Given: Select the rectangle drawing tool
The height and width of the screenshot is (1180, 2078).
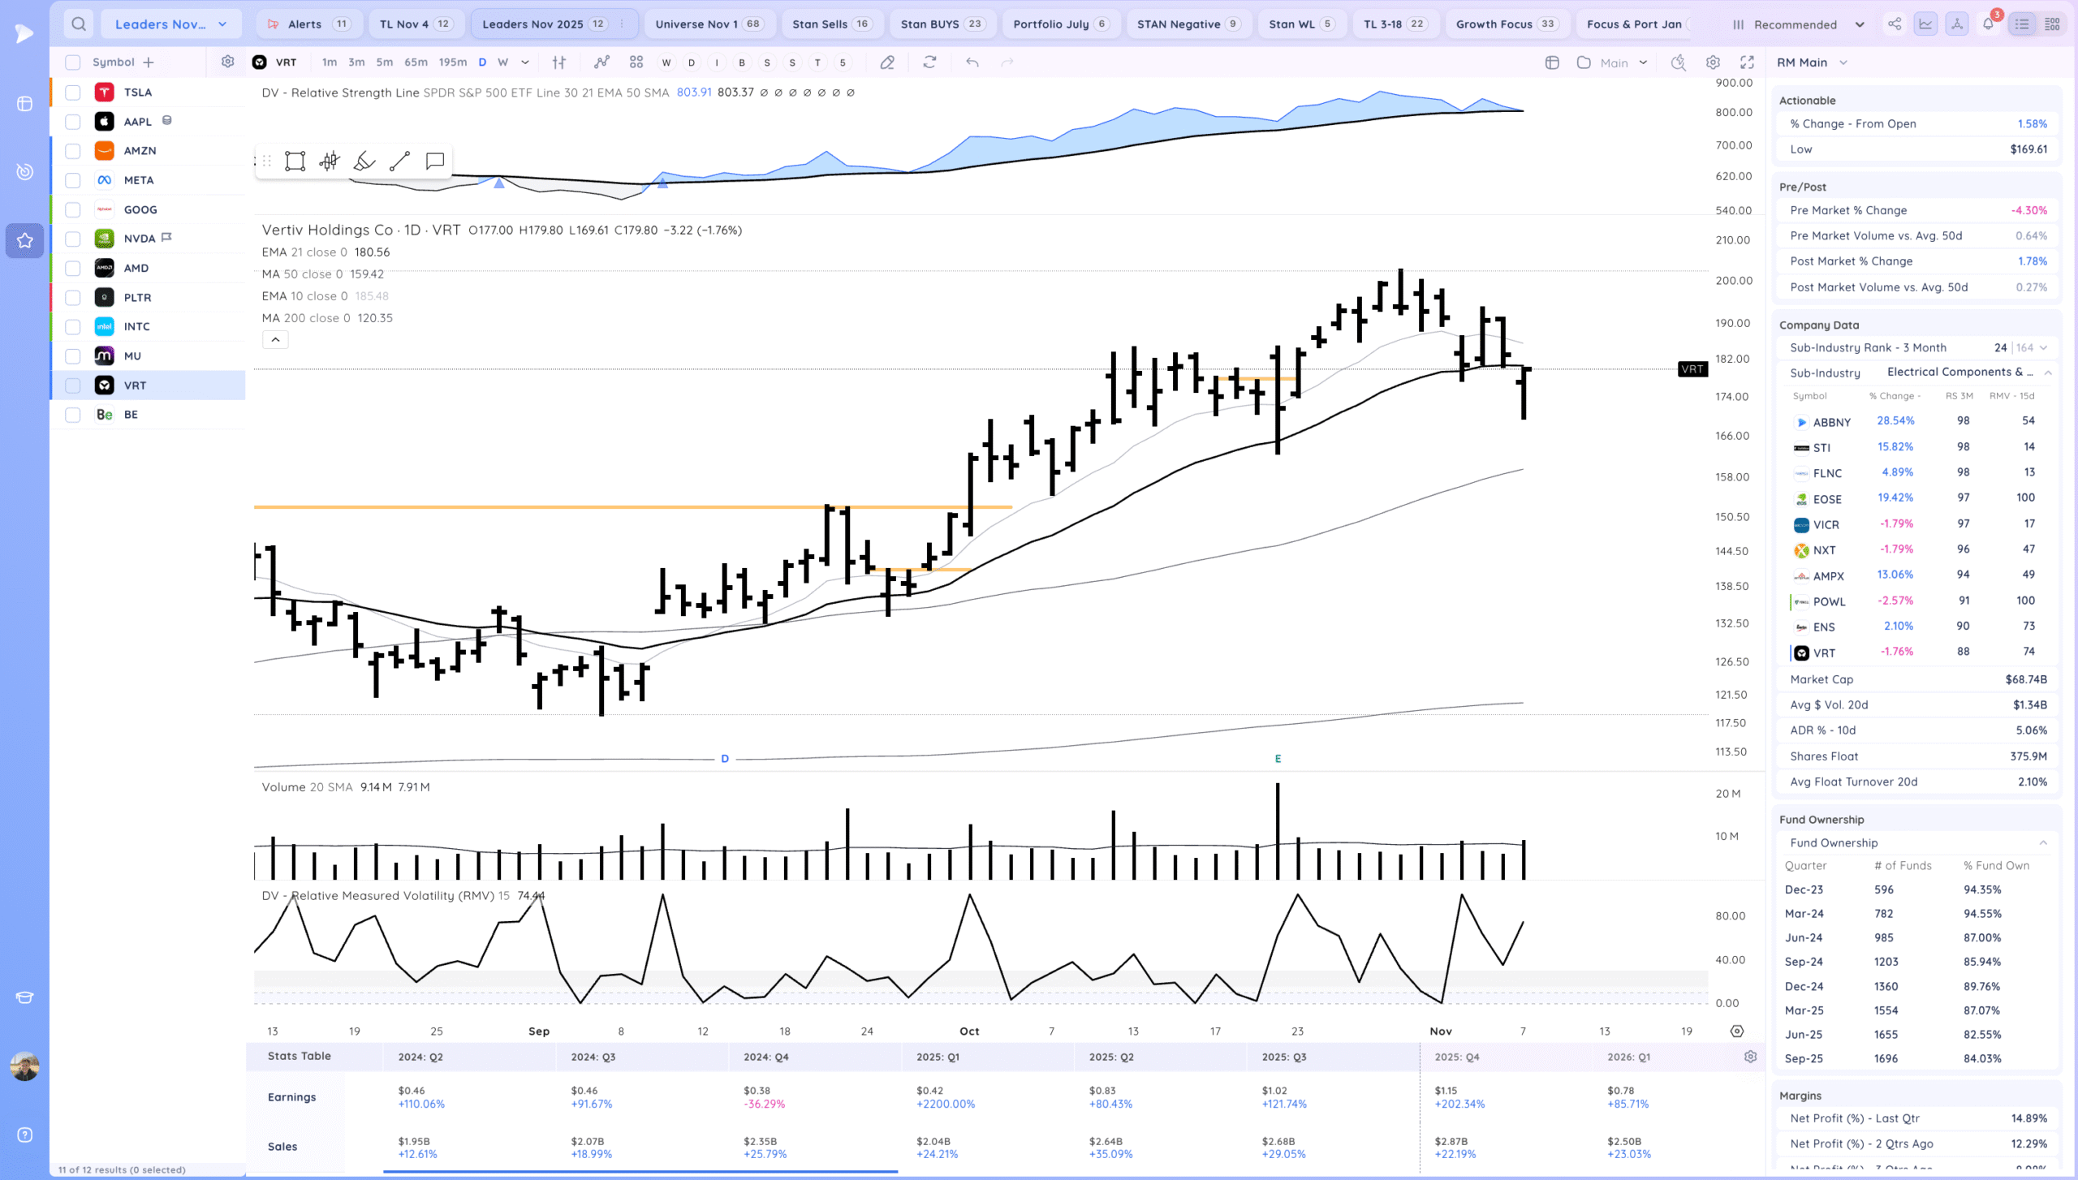Looking at the screenshot, I should [295, 161].
